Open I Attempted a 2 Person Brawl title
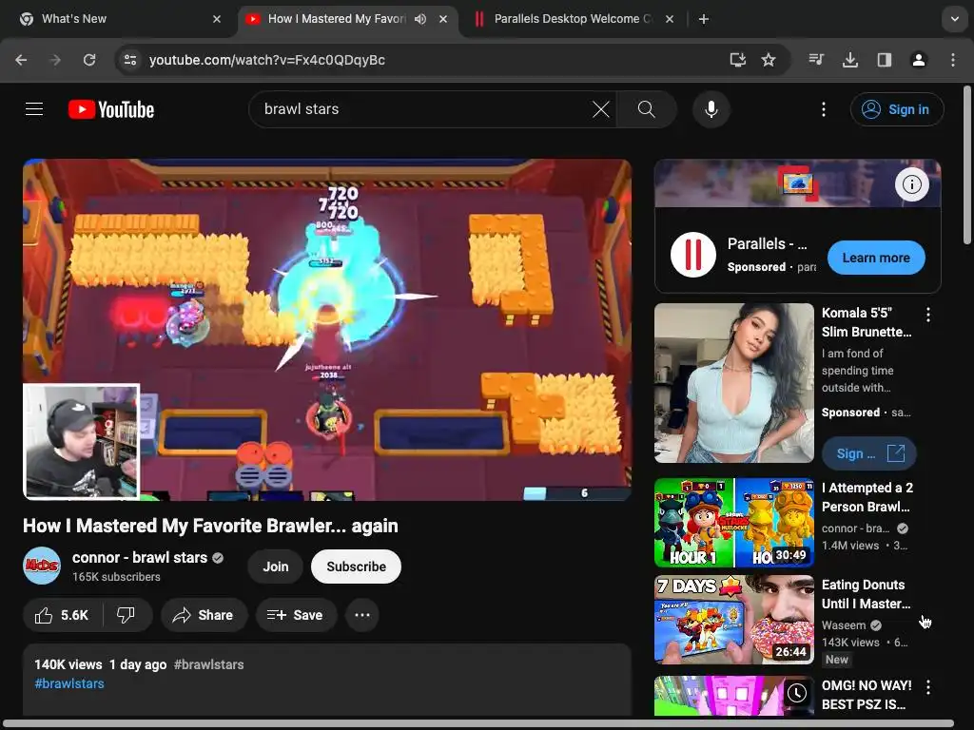This screenshot has width=974, height=730. click(x=867, y=497)
